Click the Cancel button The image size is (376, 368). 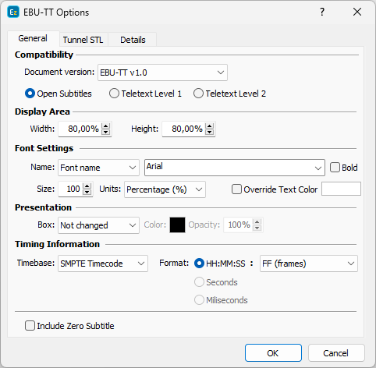336,353
